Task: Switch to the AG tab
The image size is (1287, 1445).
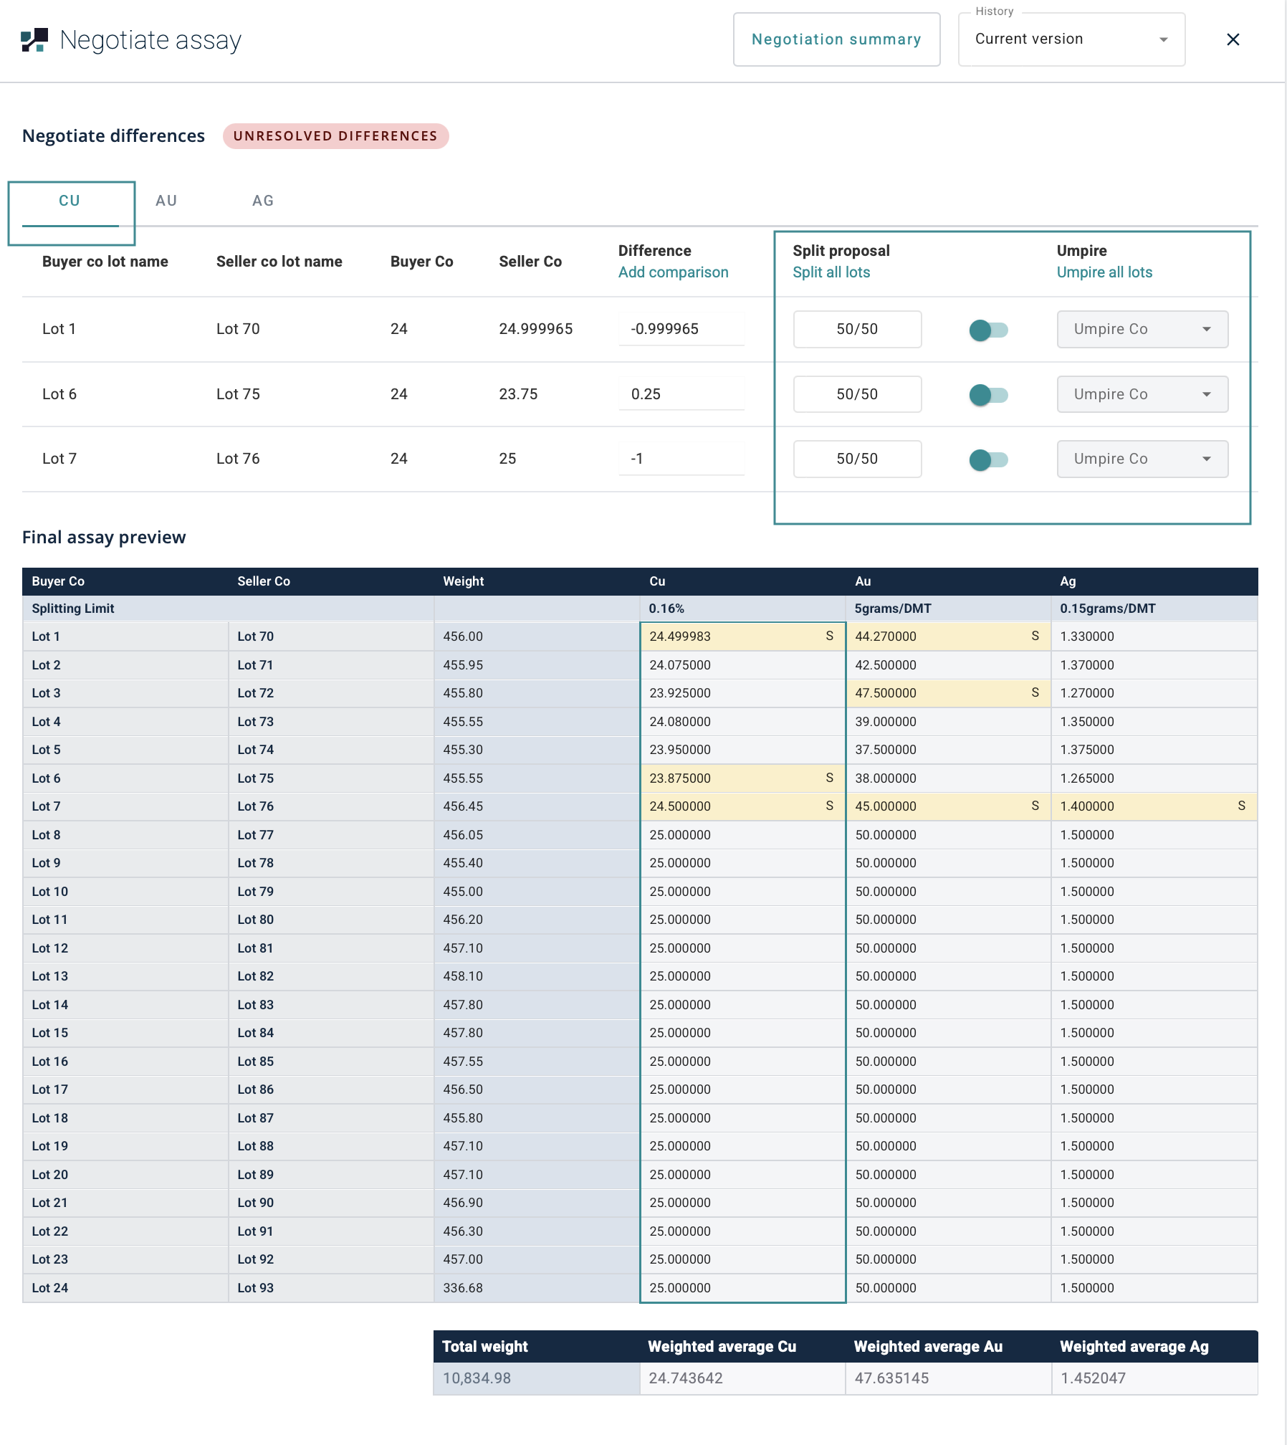Action: pyautogui.click(x=263, y=201)
